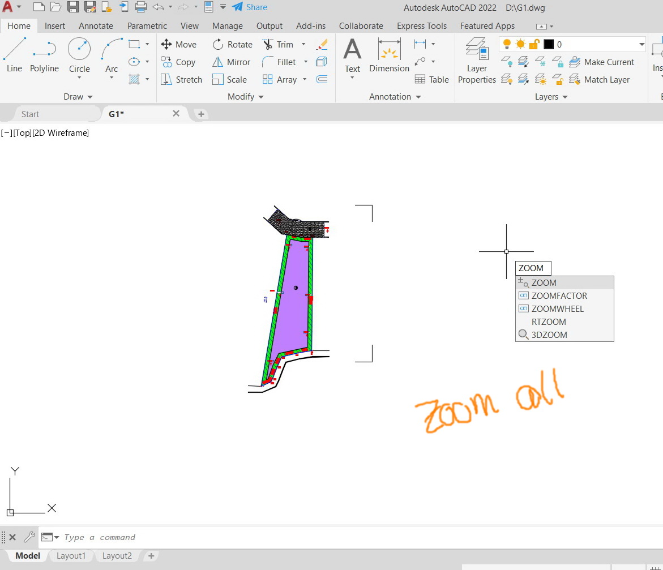The height and width of the screenshot is (570, 663).
Task: Select the Move tool
Action: (x=179, y=44)
